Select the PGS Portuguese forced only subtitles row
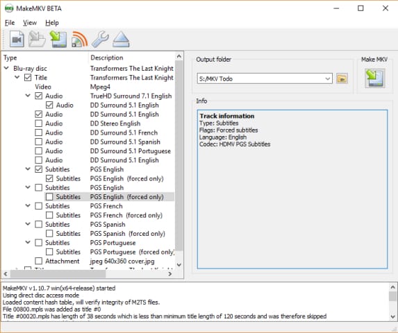Image resolution: width=398 pixels, height=333 pixels. (110, 252)
